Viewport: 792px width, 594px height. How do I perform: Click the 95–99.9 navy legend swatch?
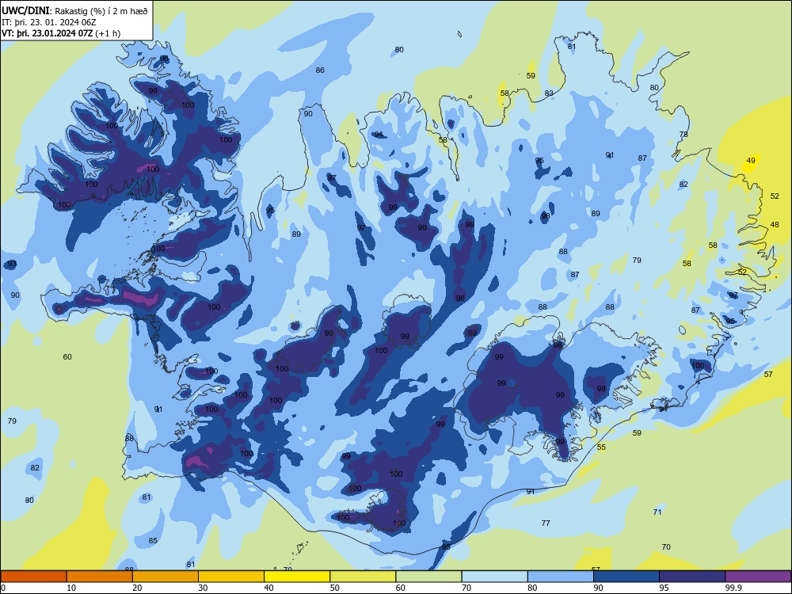(x=692, y=577)
